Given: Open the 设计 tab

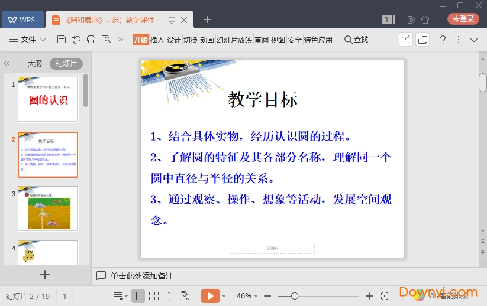Looking at the screenshot, I should 173,40.
